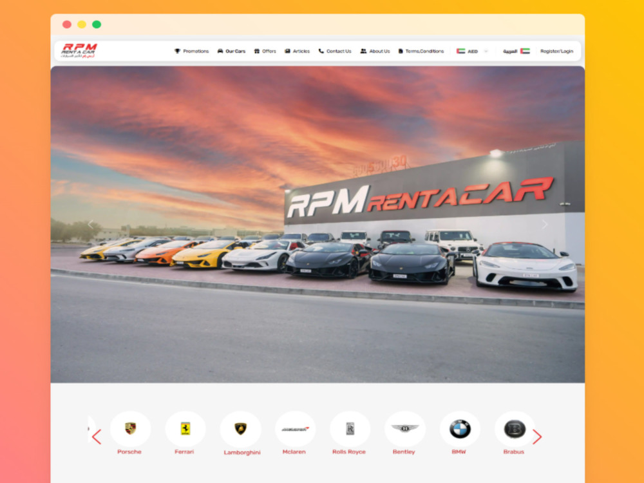Click the Bentley text label
The height and width of the screenshot is (483, 644).
click(404, 452)
